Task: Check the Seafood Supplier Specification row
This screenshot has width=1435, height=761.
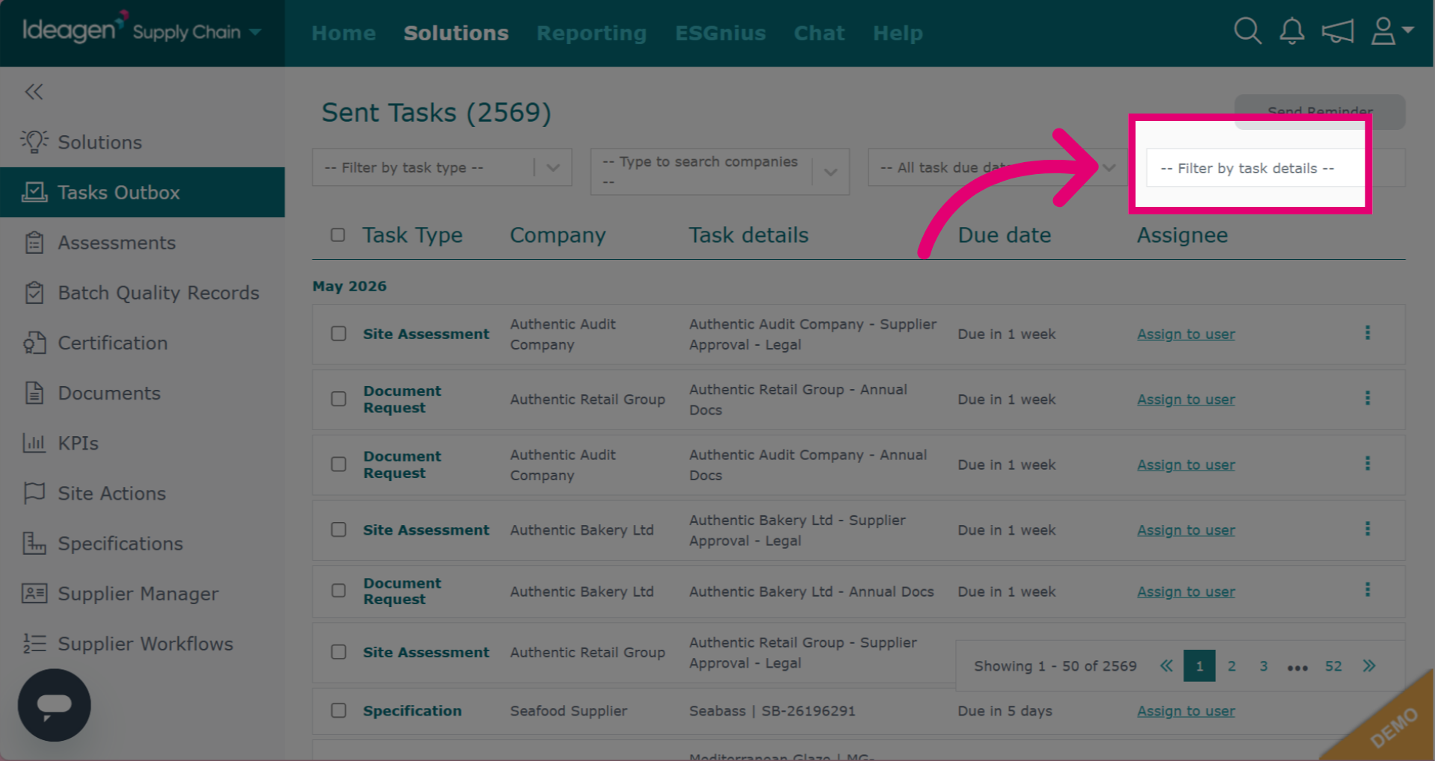Action: click(x=339, y=710)
